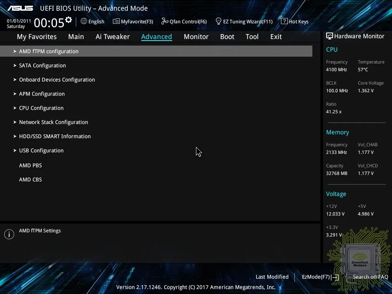Expand CPU Configuration arrow

pyautogui.click(x=15, y=108)
